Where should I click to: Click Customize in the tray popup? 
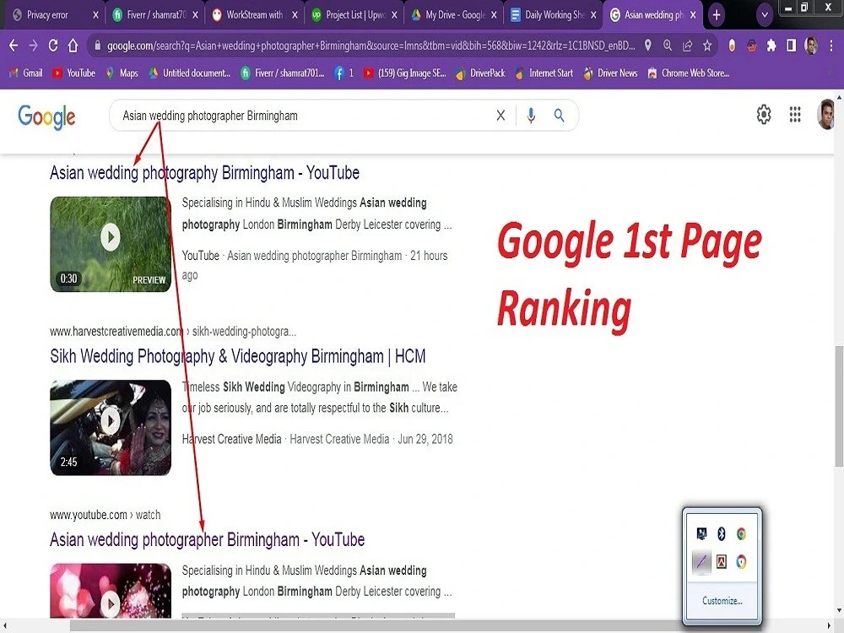pos(722,601)
